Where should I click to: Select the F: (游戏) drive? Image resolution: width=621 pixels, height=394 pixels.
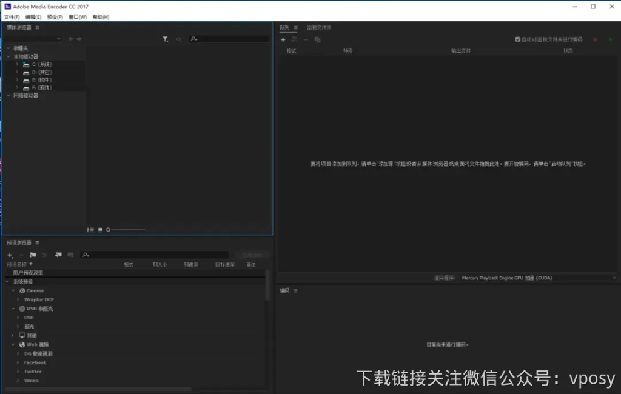click(42, 88)
